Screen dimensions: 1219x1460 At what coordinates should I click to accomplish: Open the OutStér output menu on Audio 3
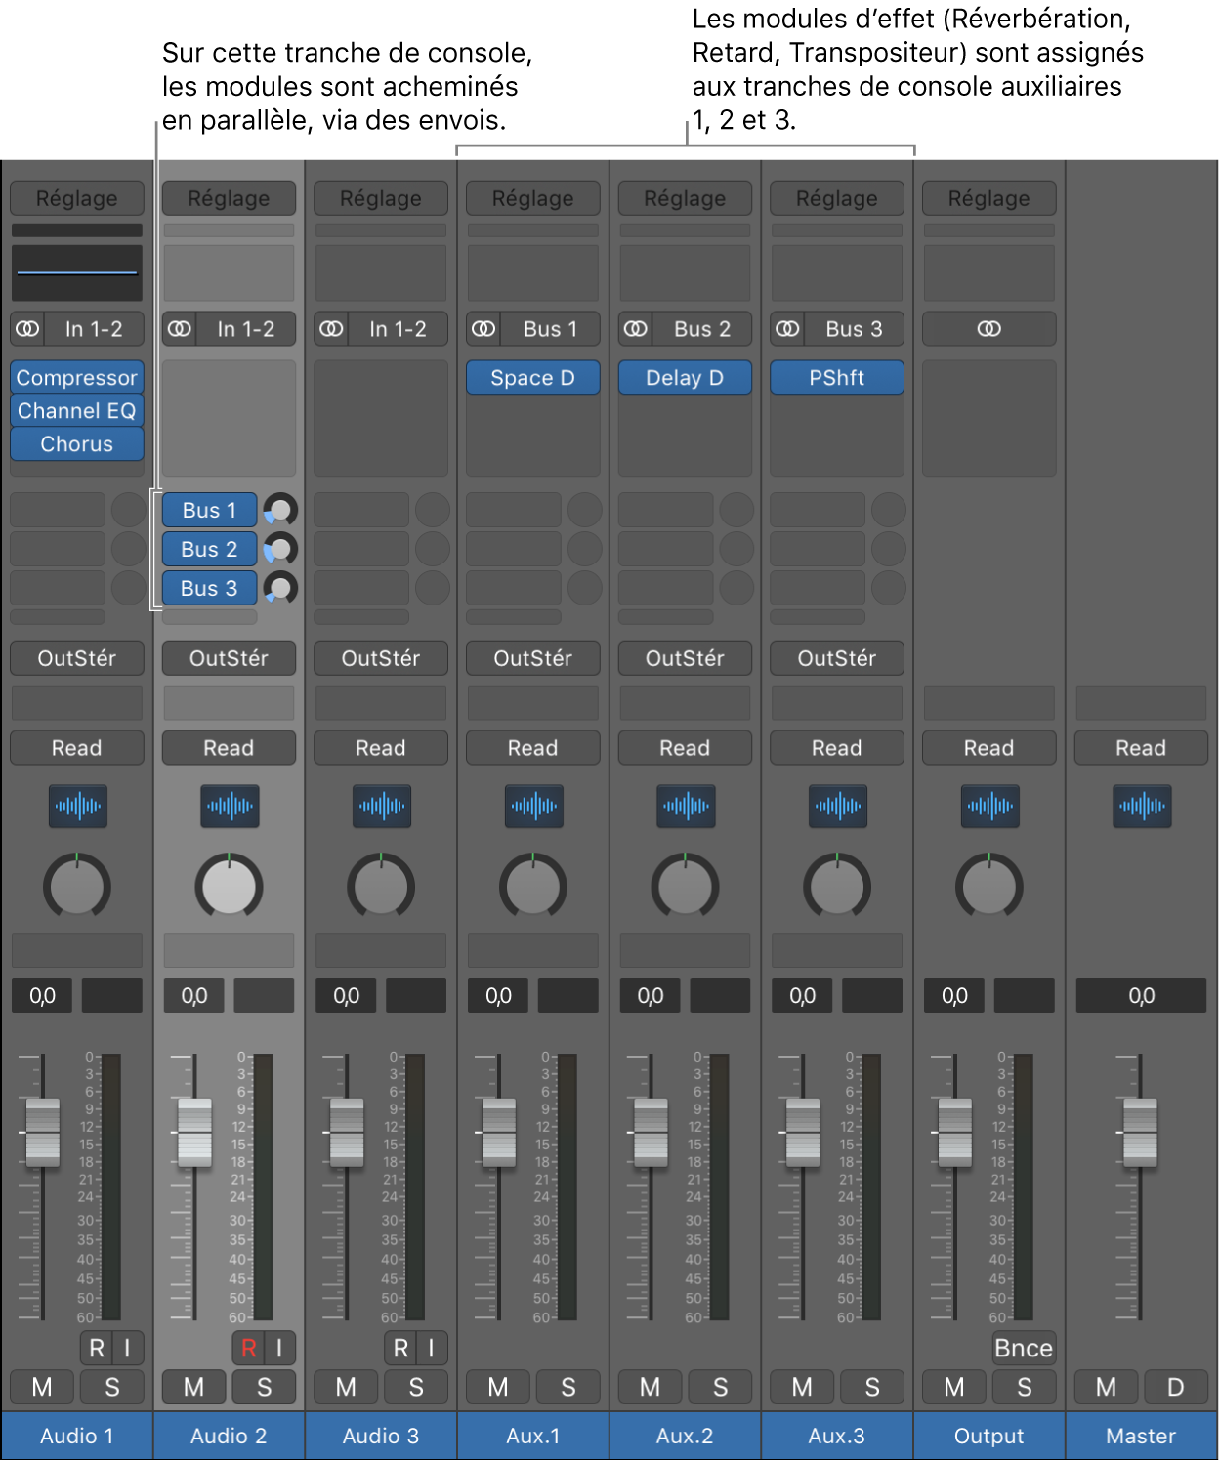click(x=380, y=658)
